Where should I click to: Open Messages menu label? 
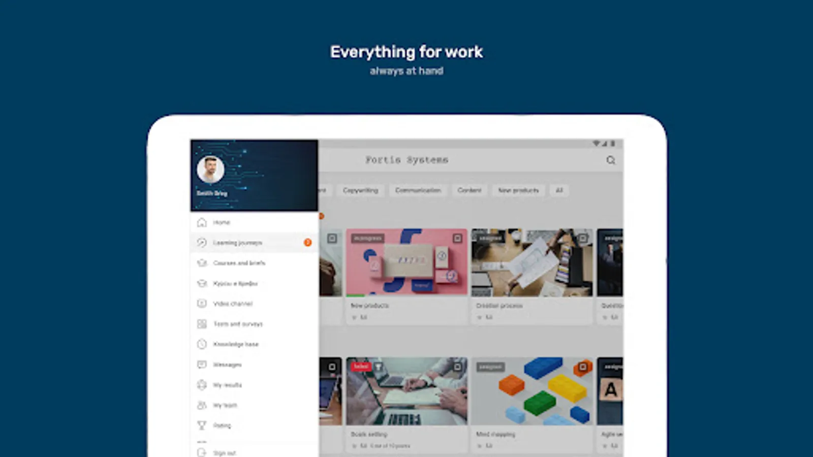pyautogui.click(x=227, y=365)
